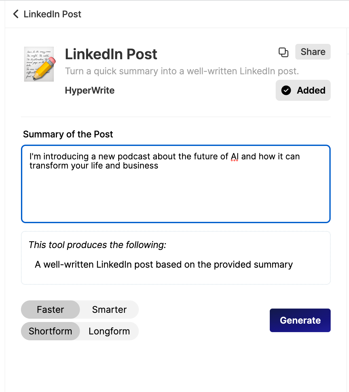This screenshot has height=392, width=349.
Task: Open the Share button
Action: pyautogui.click(x=313, y=52)
